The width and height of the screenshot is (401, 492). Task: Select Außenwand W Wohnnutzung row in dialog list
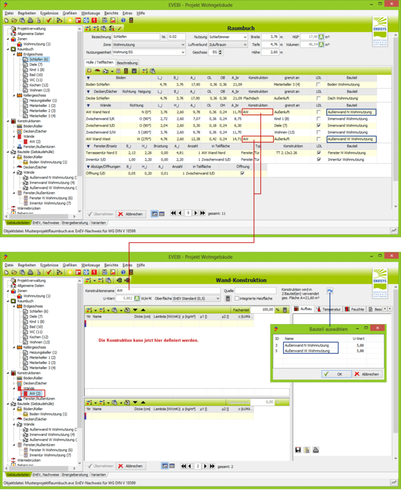click(x=311, y=351)
